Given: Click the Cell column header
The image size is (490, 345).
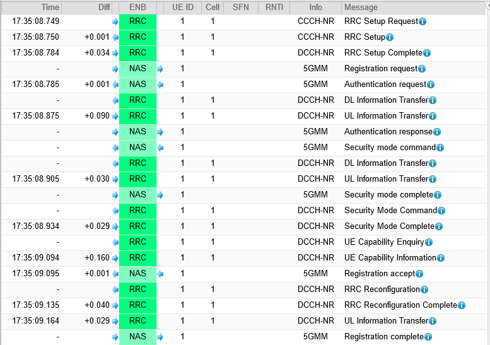Looking at the screenshot, I should click(213, 8).
